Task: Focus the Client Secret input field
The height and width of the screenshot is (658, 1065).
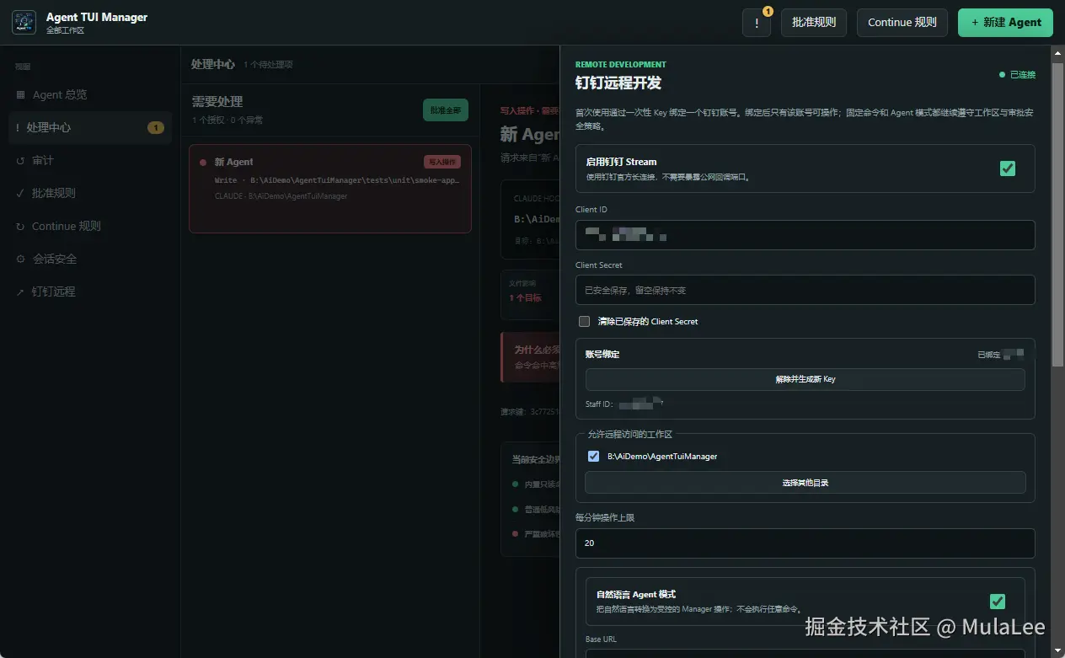Action: click(x=805, y=290)
